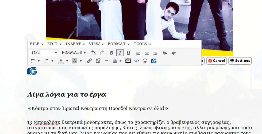Expand the Formats dropdown

[74, 53]
